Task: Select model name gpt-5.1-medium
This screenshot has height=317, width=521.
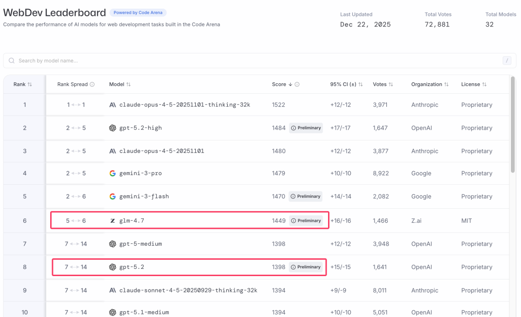Action: tap(144, 312)
